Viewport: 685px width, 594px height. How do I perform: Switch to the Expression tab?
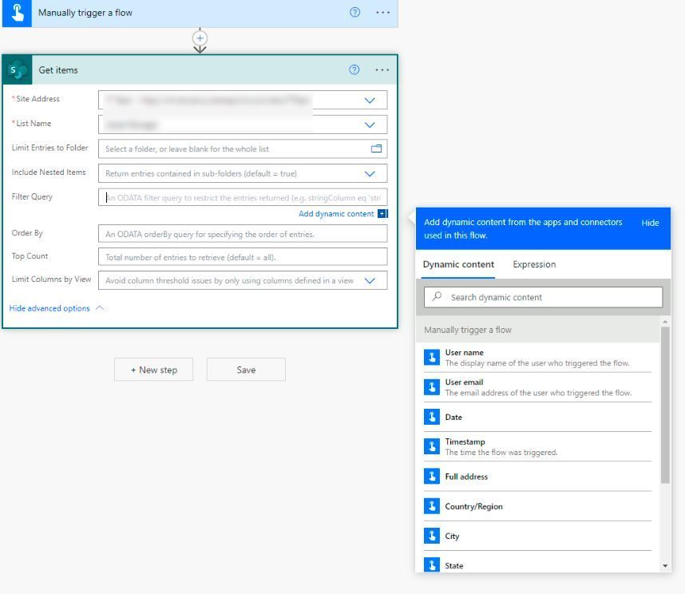[x=534, y=264]
